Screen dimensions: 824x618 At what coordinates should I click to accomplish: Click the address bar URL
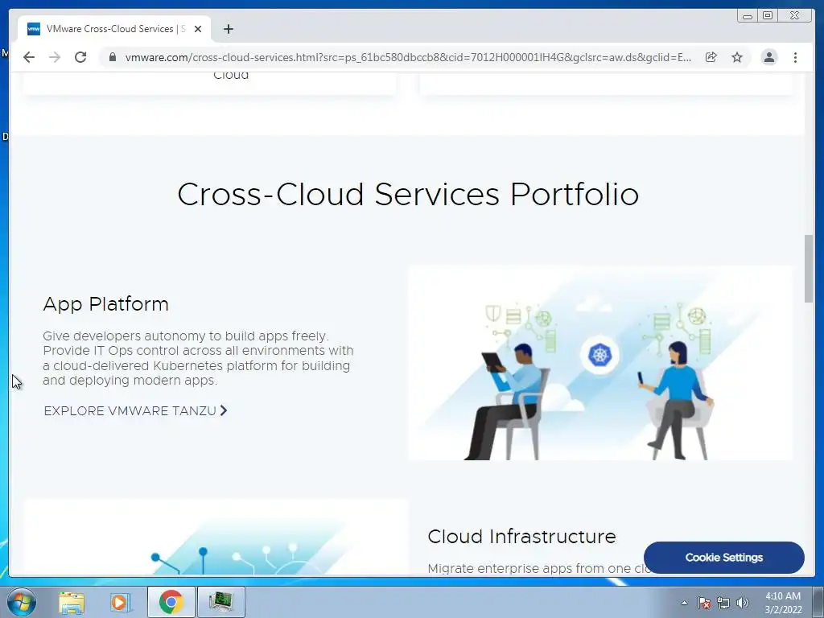click(408, 57)
